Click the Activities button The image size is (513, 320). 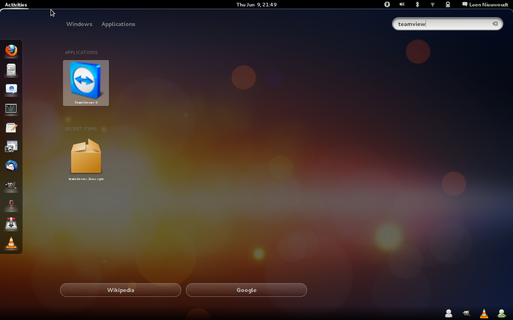pos(16,4)
